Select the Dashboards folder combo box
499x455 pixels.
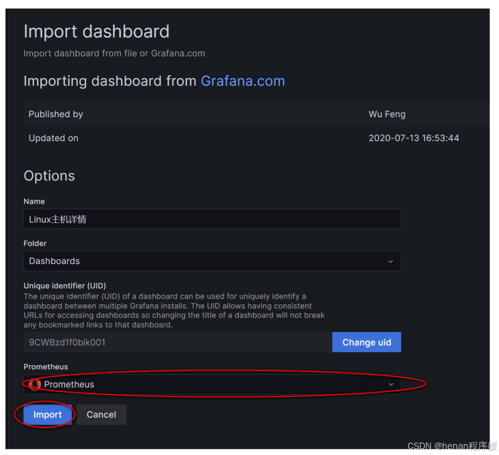point(212,261)
